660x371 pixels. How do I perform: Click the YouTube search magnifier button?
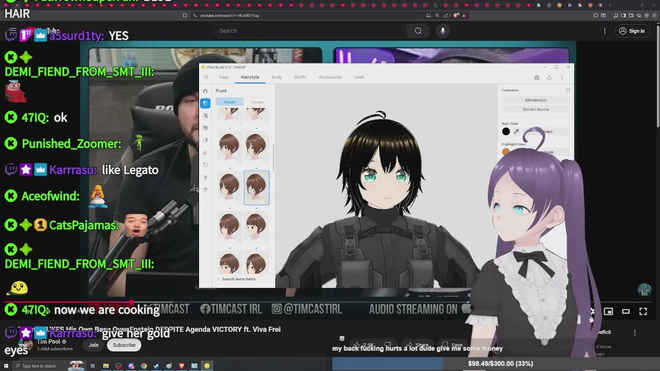pos(418,31)
